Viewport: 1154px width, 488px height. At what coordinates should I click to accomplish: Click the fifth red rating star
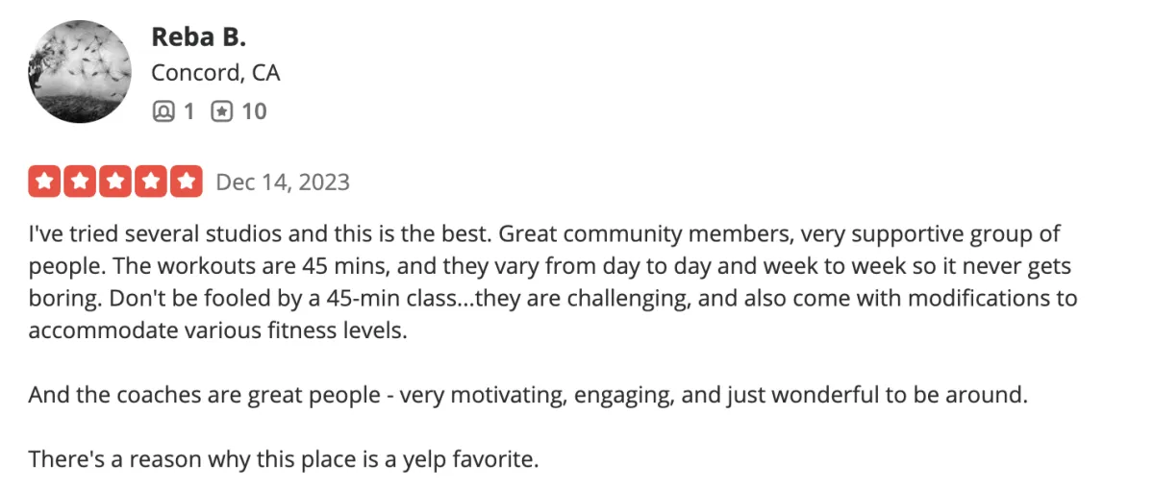tap(187, 182)
